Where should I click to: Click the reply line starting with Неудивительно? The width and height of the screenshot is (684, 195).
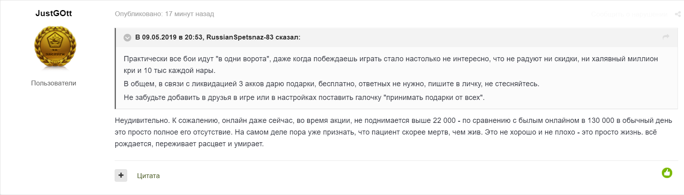pyautogui.click(x=393, y=120)
